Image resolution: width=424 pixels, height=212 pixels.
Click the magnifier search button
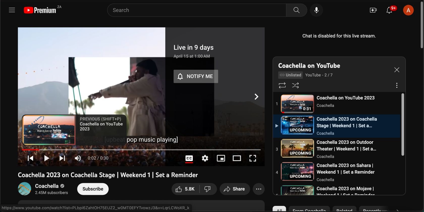pos(297,10)
